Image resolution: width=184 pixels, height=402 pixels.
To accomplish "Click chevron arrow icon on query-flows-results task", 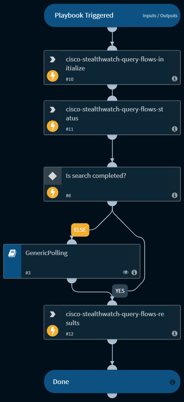I will [x=52, y=314].
